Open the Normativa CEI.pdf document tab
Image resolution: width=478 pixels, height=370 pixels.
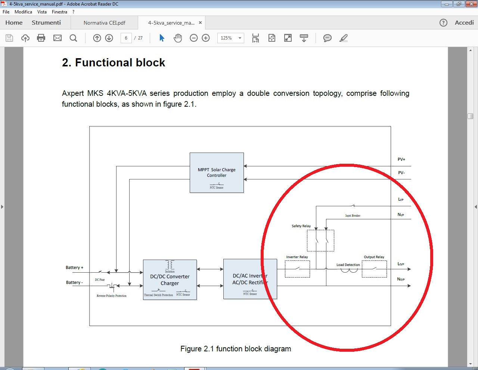pos(105,23)
